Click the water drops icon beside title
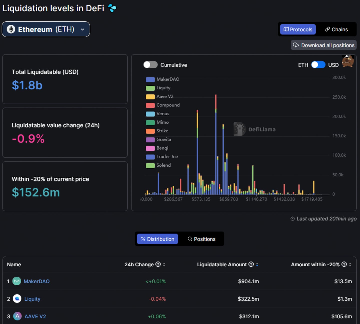Viewport: 360px width, 324px height. (x=112, y=8)
